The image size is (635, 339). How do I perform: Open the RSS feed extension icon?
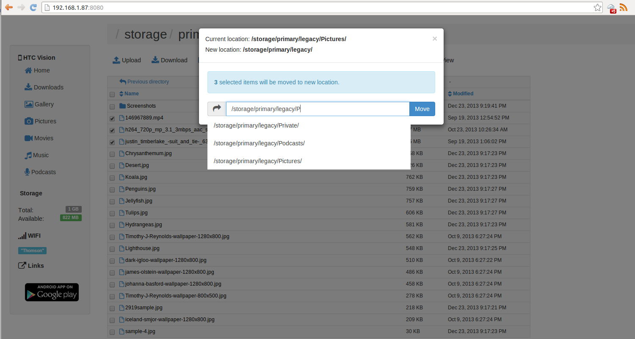(x=623, y=8)
